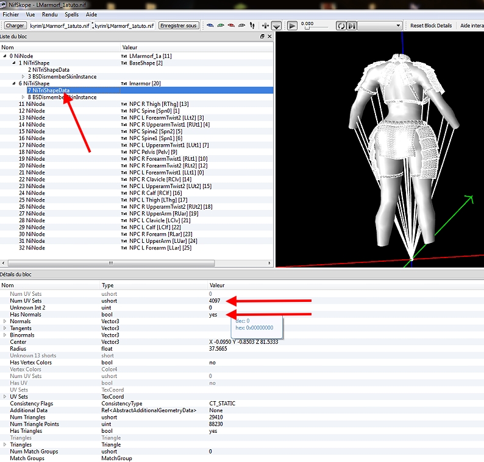This screenshot has width=484, height=462.
Task: Toggle the loop animation button
Action: click(x=341, y=26)
